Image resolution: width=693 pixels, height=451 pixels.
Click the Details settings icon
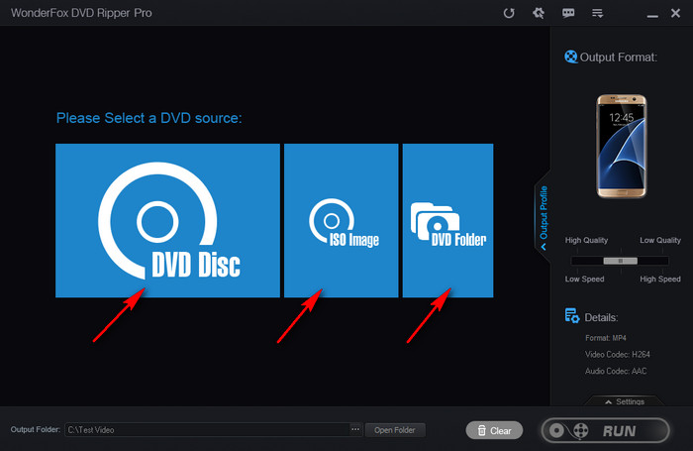click(572, 315)
